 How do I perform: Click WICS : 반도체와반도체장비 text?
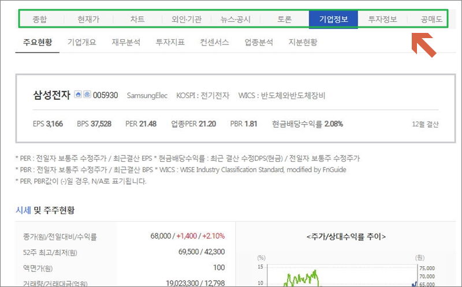coord(282,95)
